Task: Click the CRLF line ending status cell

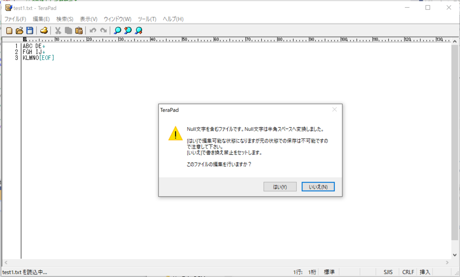Action: 408,272
